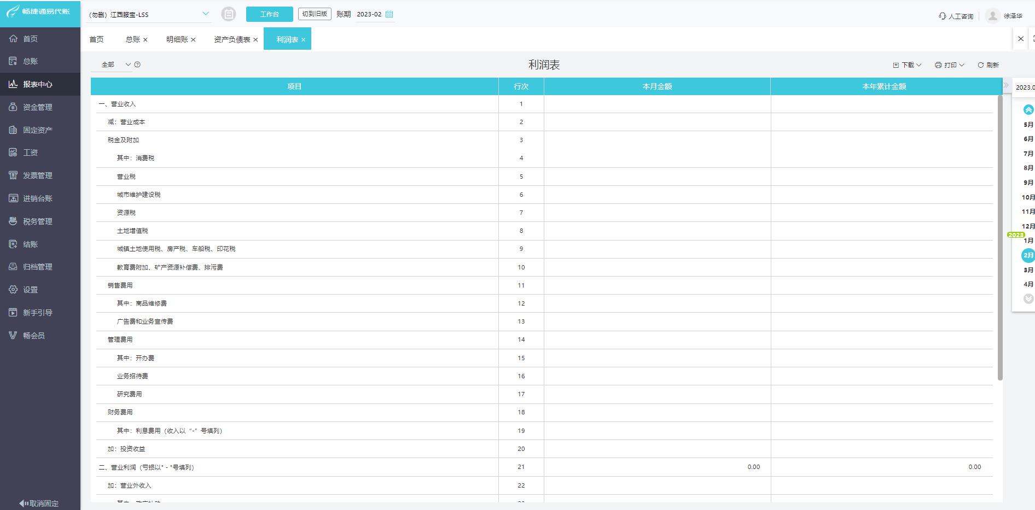Collapse the month panel with double-arrow

coord(1006,85)
